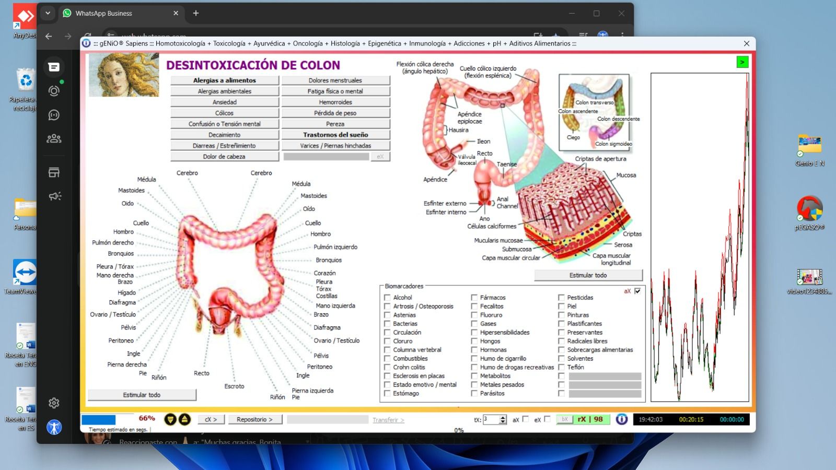This screenshot has width=836, height=470.
Task: Open AnyDesk desktop shortcut
Action: coord(25,21)
